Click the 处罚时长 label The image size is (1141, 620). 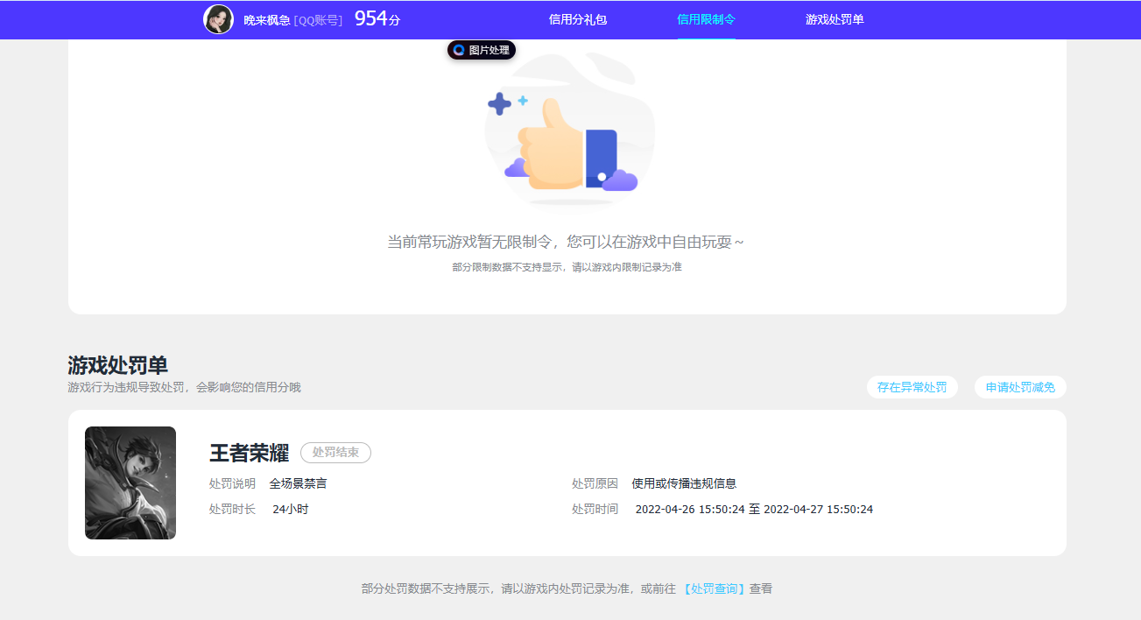[232, 509]
